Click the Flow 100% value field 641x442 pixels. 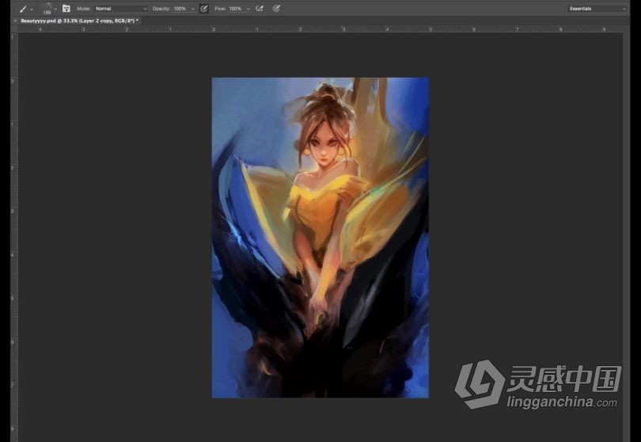pyautogui.click(x=234, y=9)
